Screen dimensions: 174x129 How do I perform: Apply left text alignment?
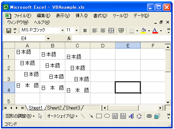95,31
